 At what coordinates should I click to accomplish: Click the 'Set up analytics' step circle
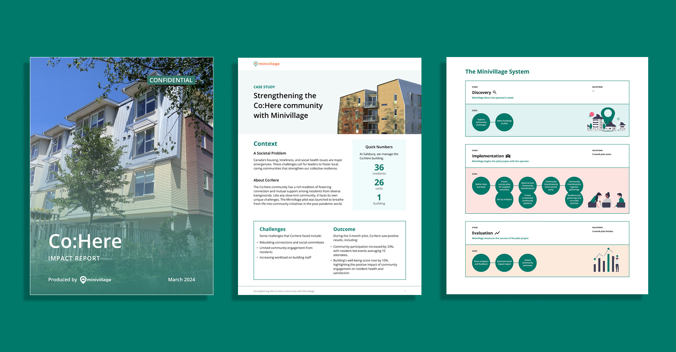(504, 199)
